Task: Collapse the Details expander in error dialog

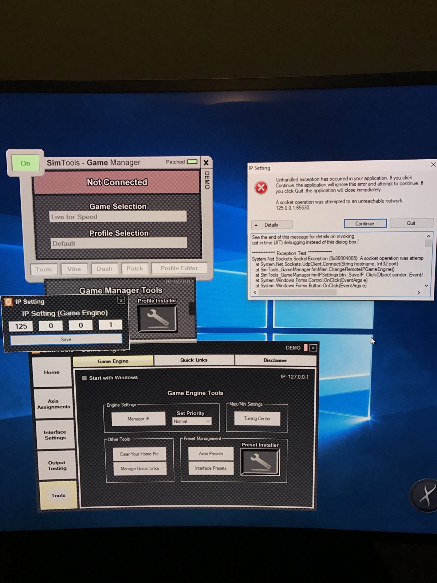Action: click(x=272, y=225)
